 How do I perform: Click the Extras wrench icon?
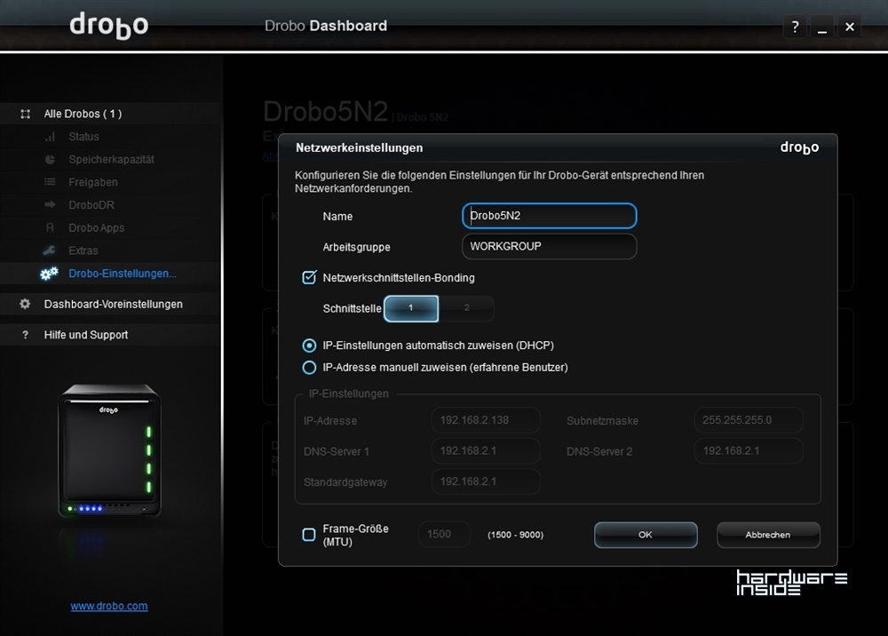coord(50,250)
